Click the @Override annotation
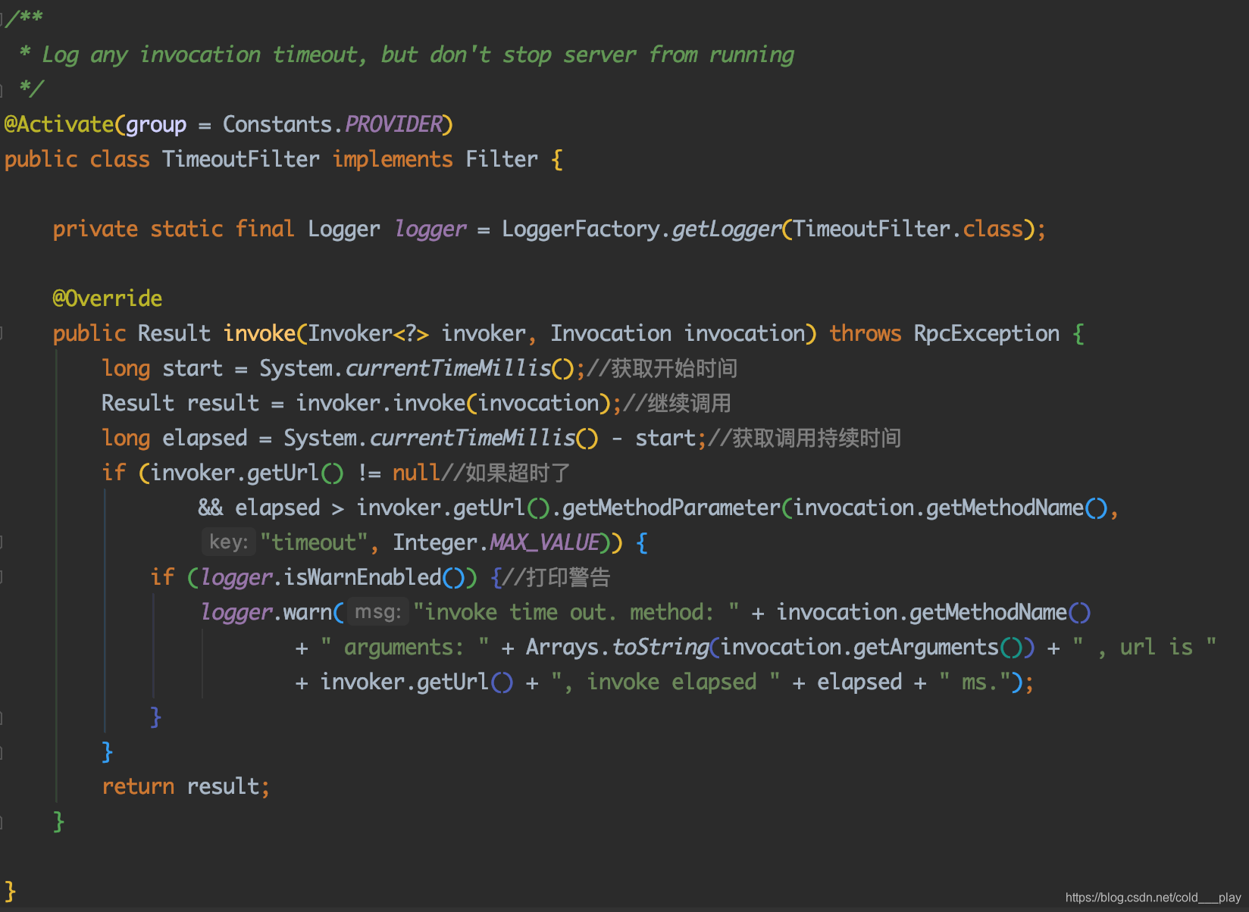Viewport: 1249px width, 912px height. click(x=107, y=298)
